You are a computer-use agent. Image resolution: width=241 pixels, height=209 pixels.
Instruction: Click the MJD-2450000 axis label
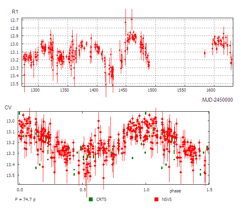tap(217, 100)
